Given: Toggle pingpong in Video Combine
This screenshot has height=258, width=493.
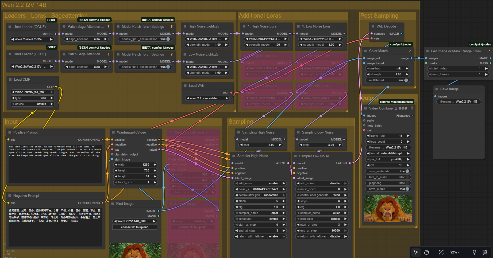Looking at the screenshot, I should 407,183.
